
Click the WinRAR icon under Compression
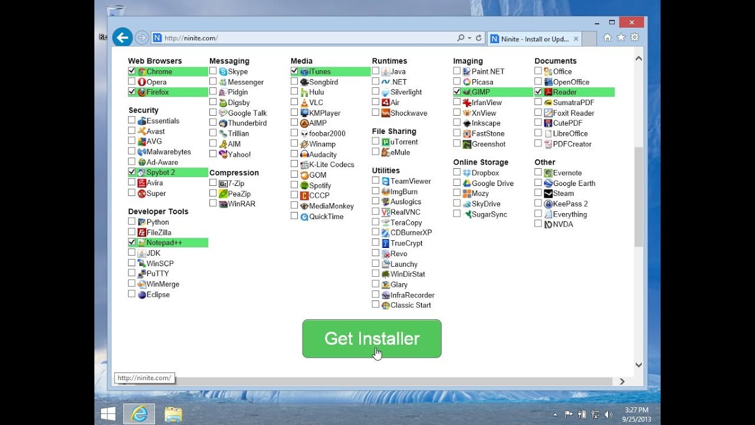[223, 204]
